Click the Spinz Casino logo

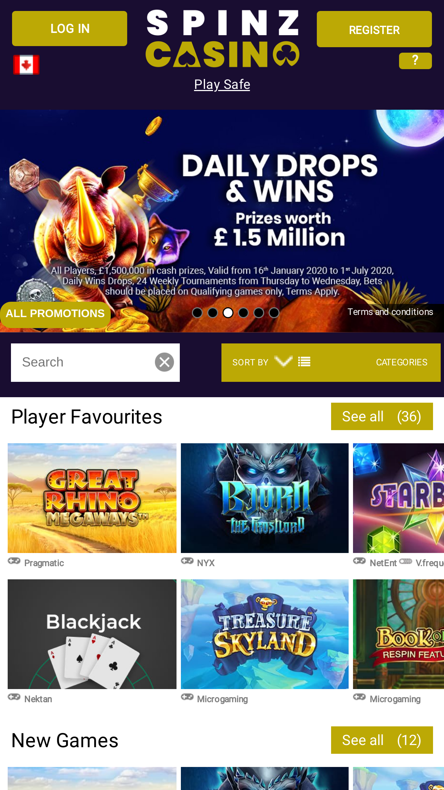(x=222, y=39)
